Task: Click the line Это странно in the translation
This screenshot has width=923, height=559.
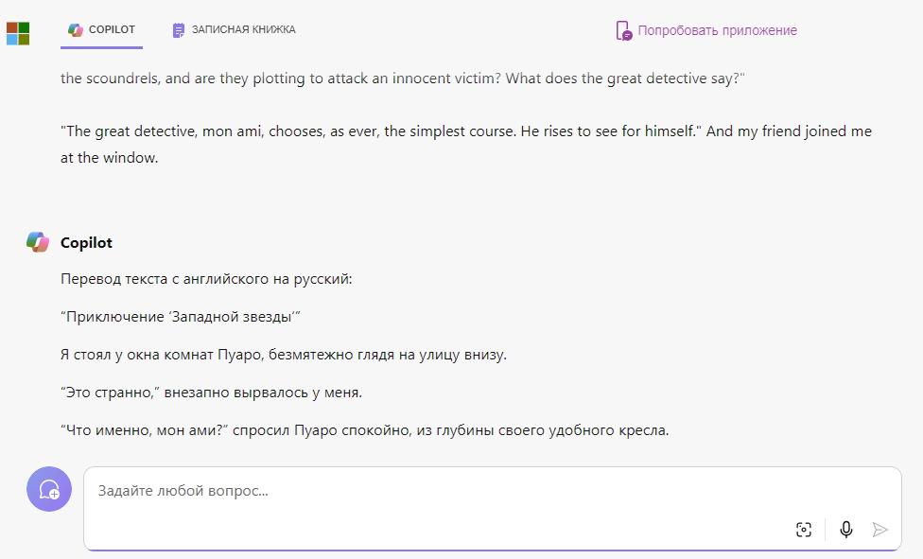Action: click(x=211, y=393)
